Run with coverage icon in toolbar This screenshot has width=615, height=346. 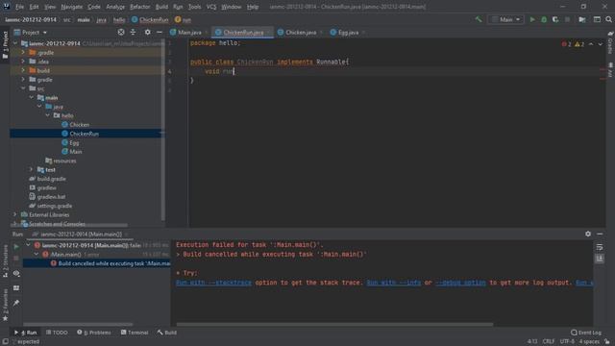(555, 19)
